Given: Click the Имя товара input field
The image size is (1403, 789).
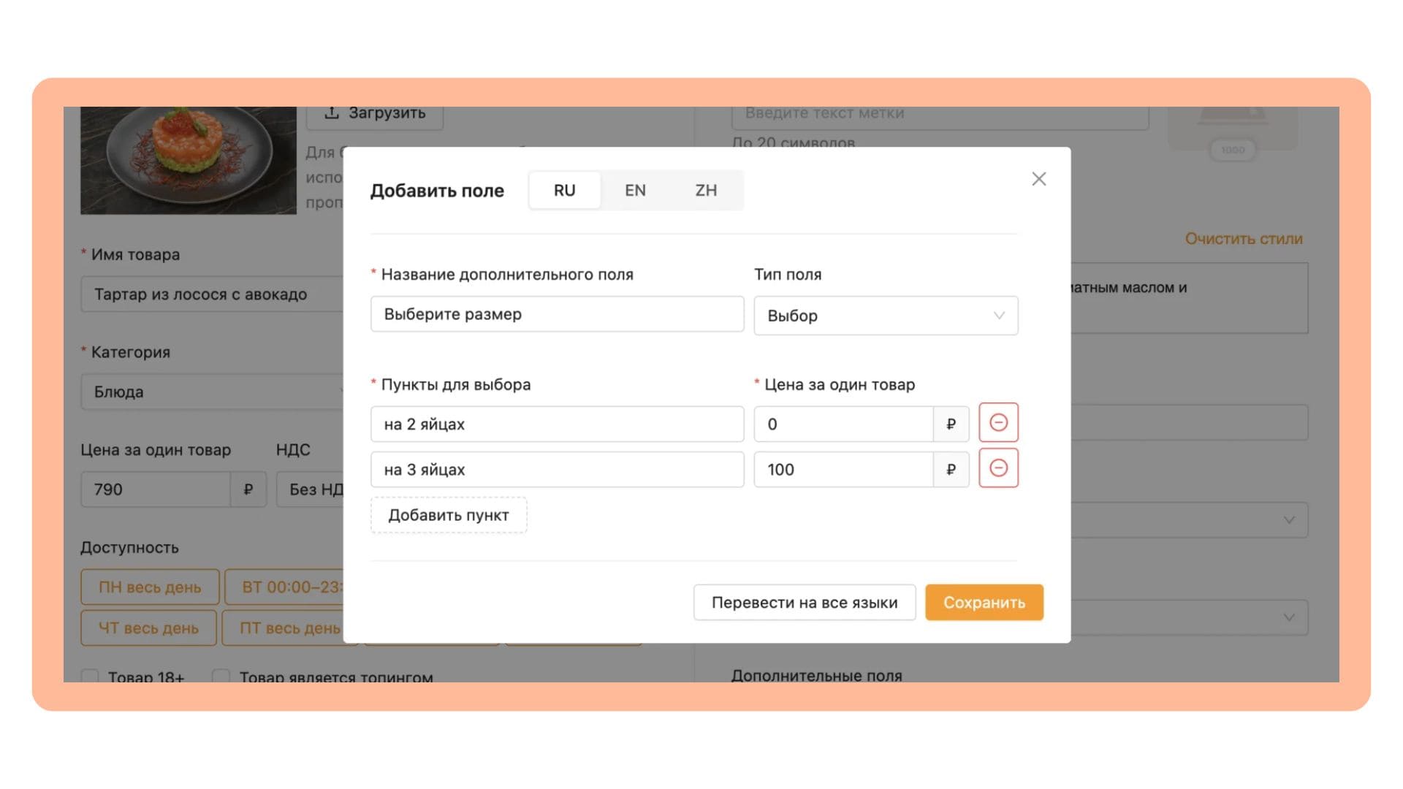Looking at the screenshot, I should pyautogui.click(x=212, y=294).
